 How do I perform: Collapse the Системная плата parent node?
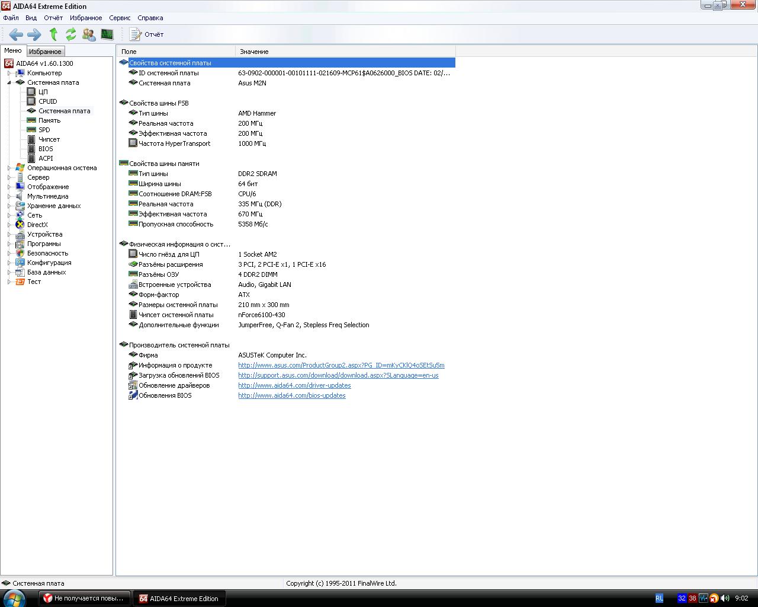point(9,82)
